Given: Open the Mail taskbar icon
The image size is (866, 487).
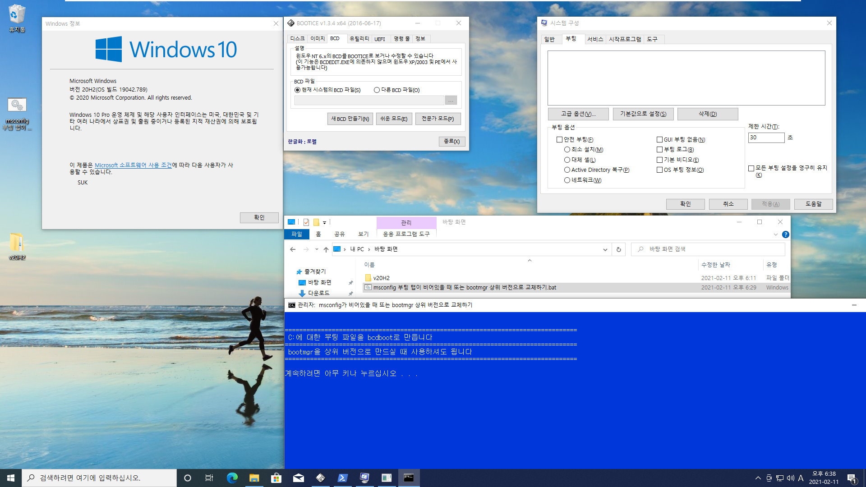Looking at the screenshot, I should pyautogui.click(x=298, y=478).
